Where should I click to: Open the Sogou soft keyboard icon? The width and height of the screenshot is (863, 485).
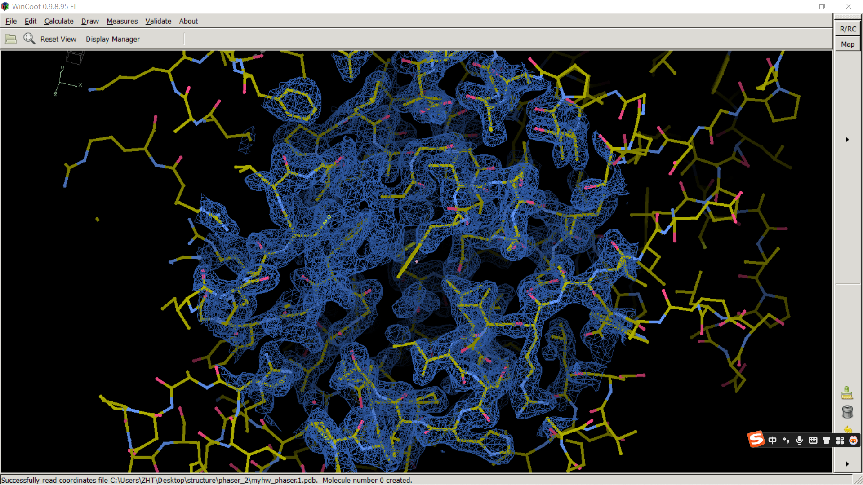(x=813, y=440)
